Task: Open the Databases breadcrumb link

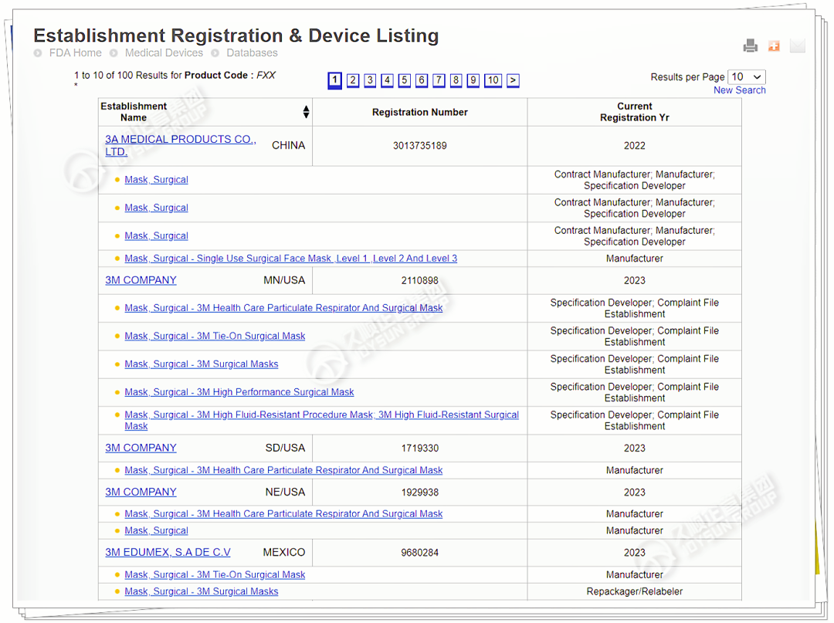Action: coord(252,53)
